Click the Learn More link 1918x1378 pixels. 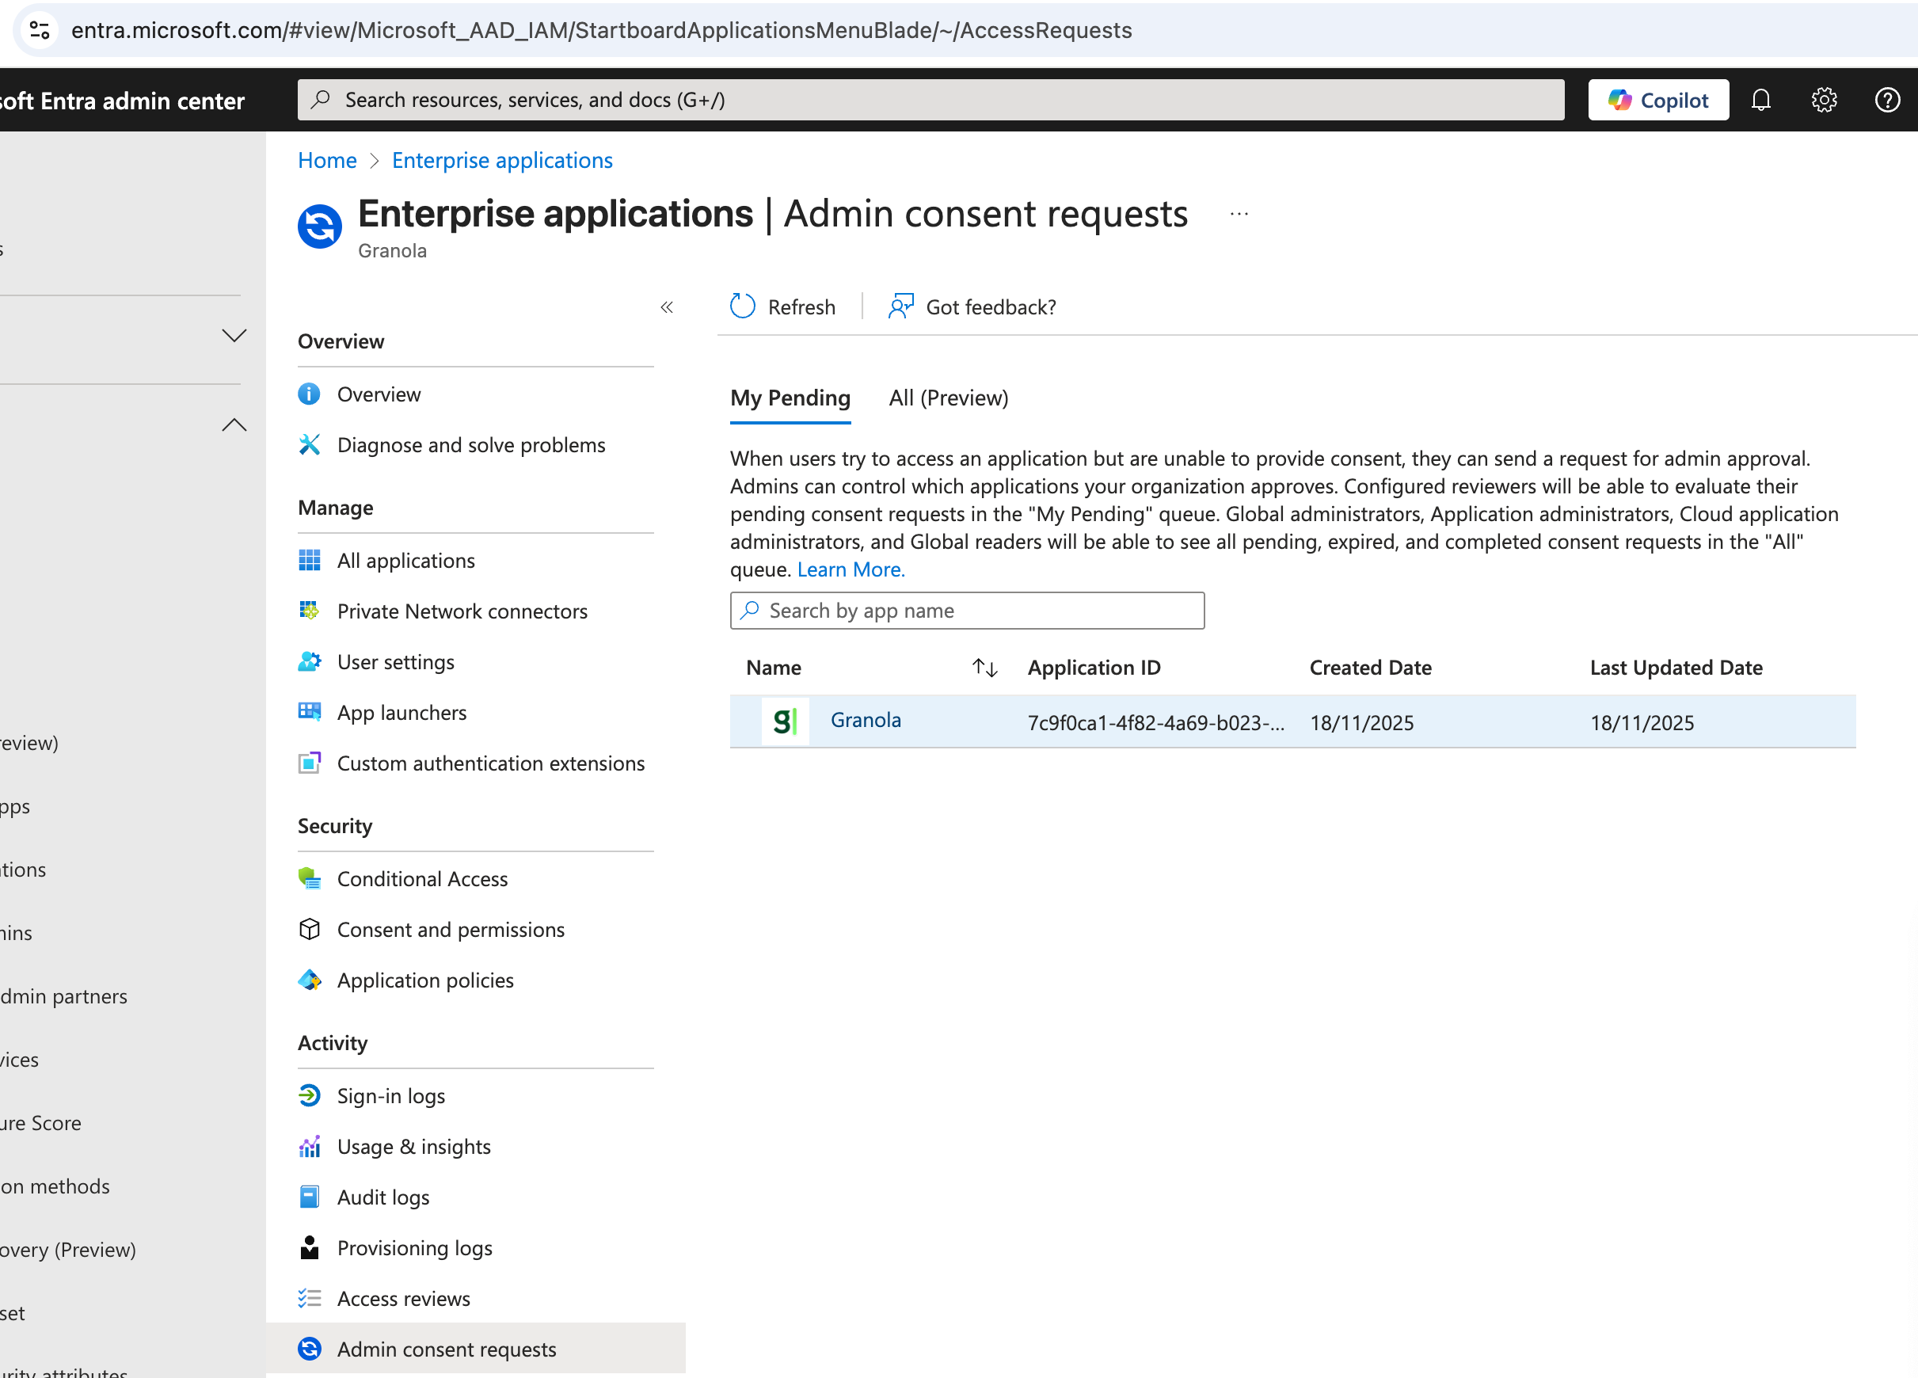(x=851, y=569)
